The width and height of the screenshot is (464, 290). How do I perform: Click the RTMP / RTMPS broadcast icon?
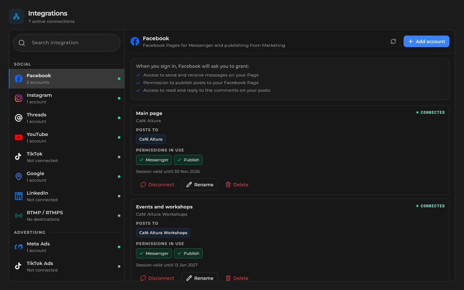pos(18,216)
